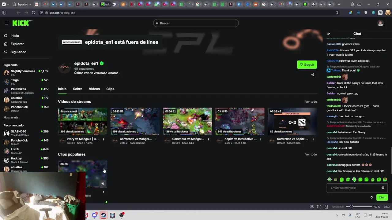The height and width of the screenshot is (220, 392).
Task: Open the closed tabs trash
Action: point(352,4)
